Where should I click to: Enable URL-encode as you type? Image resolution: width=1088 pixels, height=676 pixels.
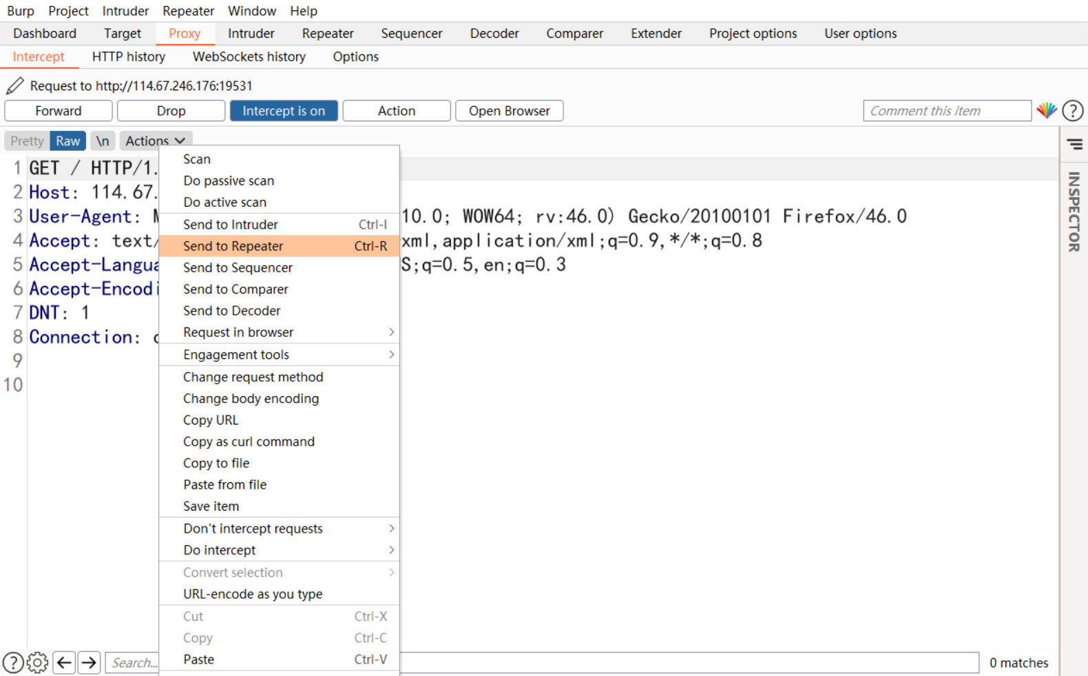(x=279, y=594)
